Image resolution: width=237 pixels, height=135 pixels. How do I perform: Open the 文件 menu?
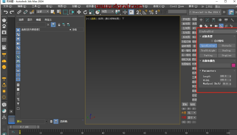(x=8, y=6)
